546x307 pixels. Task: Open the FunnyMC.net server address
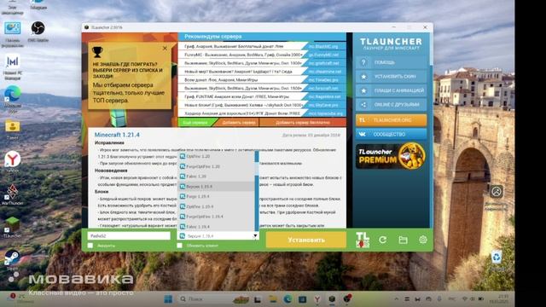[x=323, y=55]
